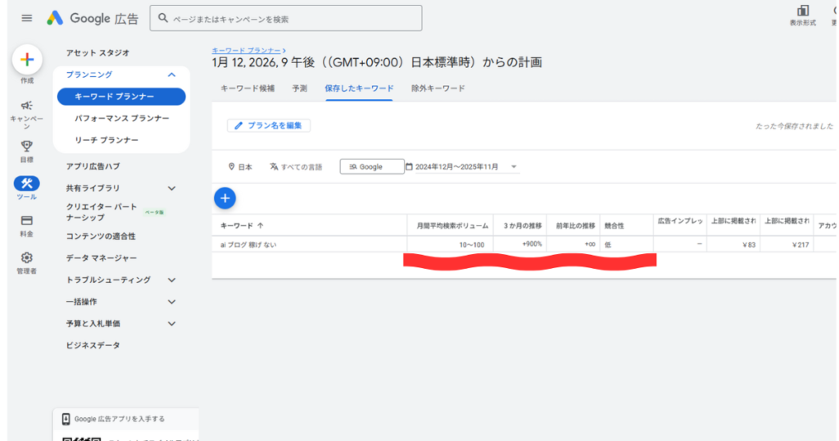Open the 目標 trophy icon
Image resolution: width=839 pixels, height=441 pixels.
27,146
